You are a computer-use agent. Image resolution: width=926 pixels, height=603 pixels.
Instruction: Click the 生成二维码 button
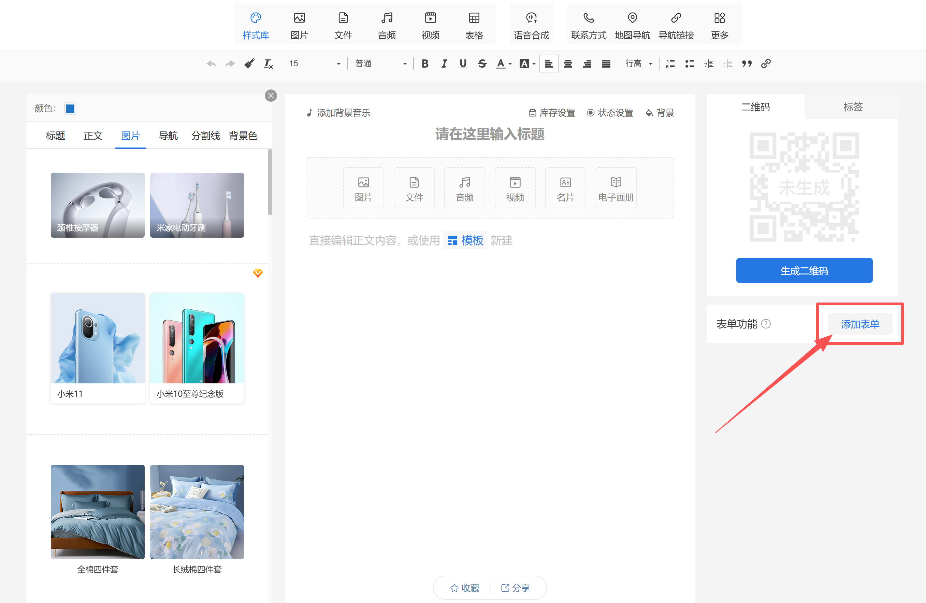tap(804, 270)
